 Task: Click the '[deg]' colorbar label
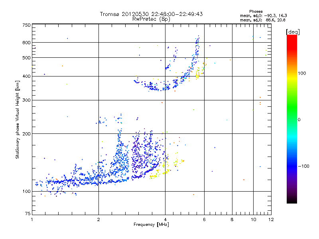[x=293, y=32]
